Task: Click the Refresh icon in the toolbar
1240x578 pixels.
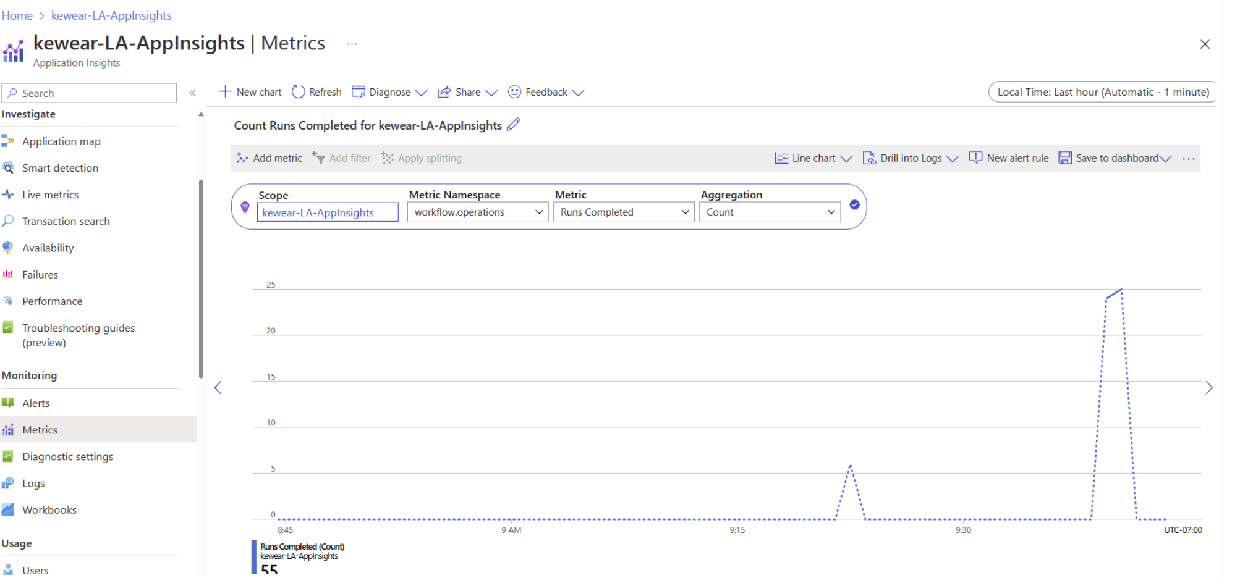Action: 298,92
